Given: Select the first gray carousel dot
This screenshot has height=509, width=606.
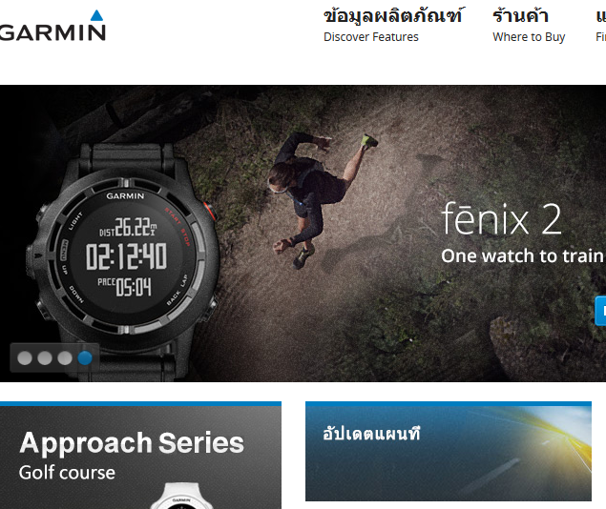Looking at the screenshot, I should [x=25, y=358].
